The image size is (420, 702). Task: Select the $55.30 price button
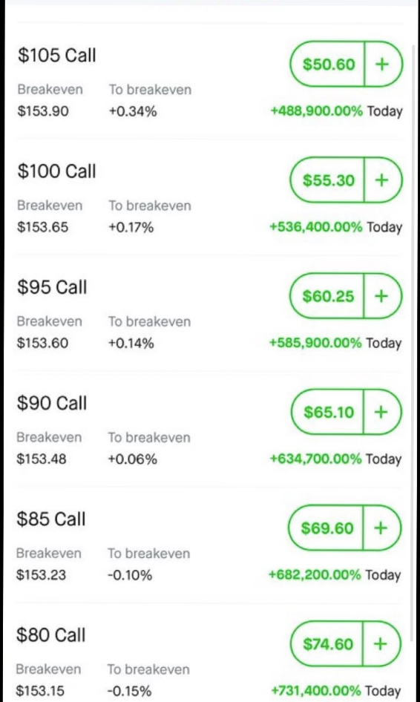point(328,180)
